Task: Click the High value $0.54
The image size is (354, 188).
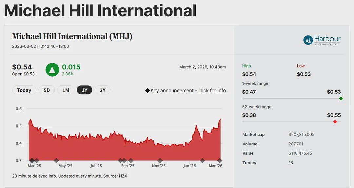Action: click(249, 74)
